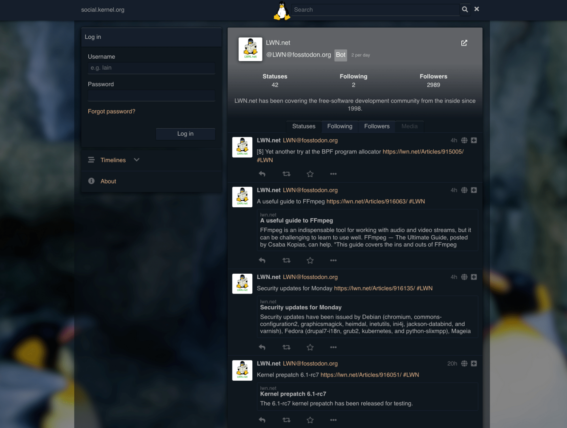Click the Bot badge on profile
Viewport: 567px width, 428px height.
[341, 55]
